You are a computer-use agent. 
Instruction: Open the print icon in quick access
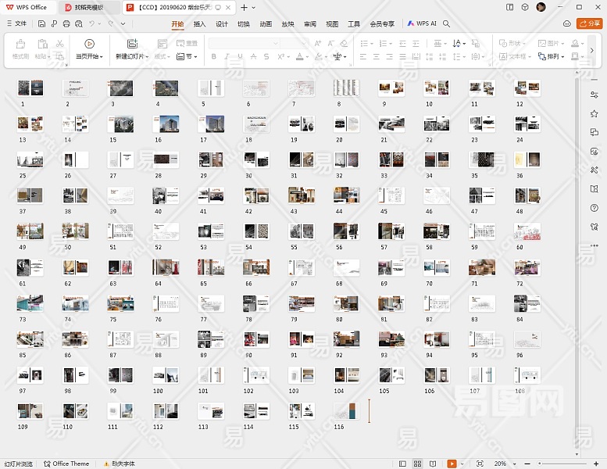tap(66, 23)
